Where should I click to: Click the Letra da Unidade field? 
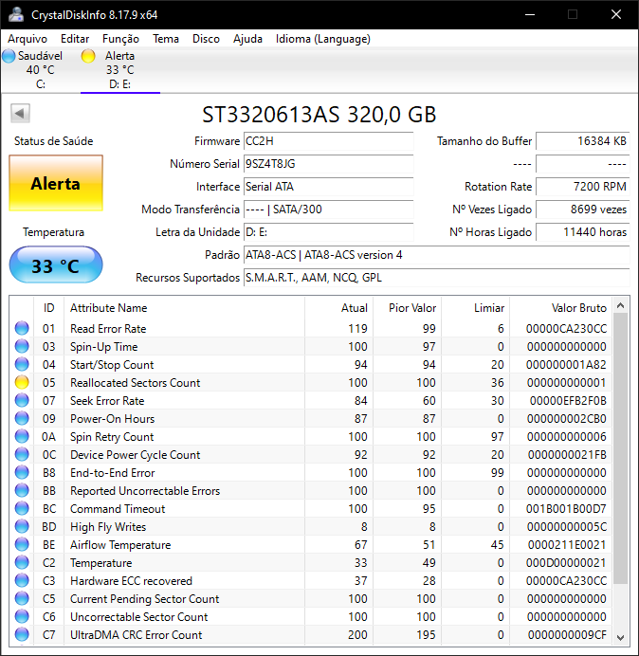tap(328, 231)
